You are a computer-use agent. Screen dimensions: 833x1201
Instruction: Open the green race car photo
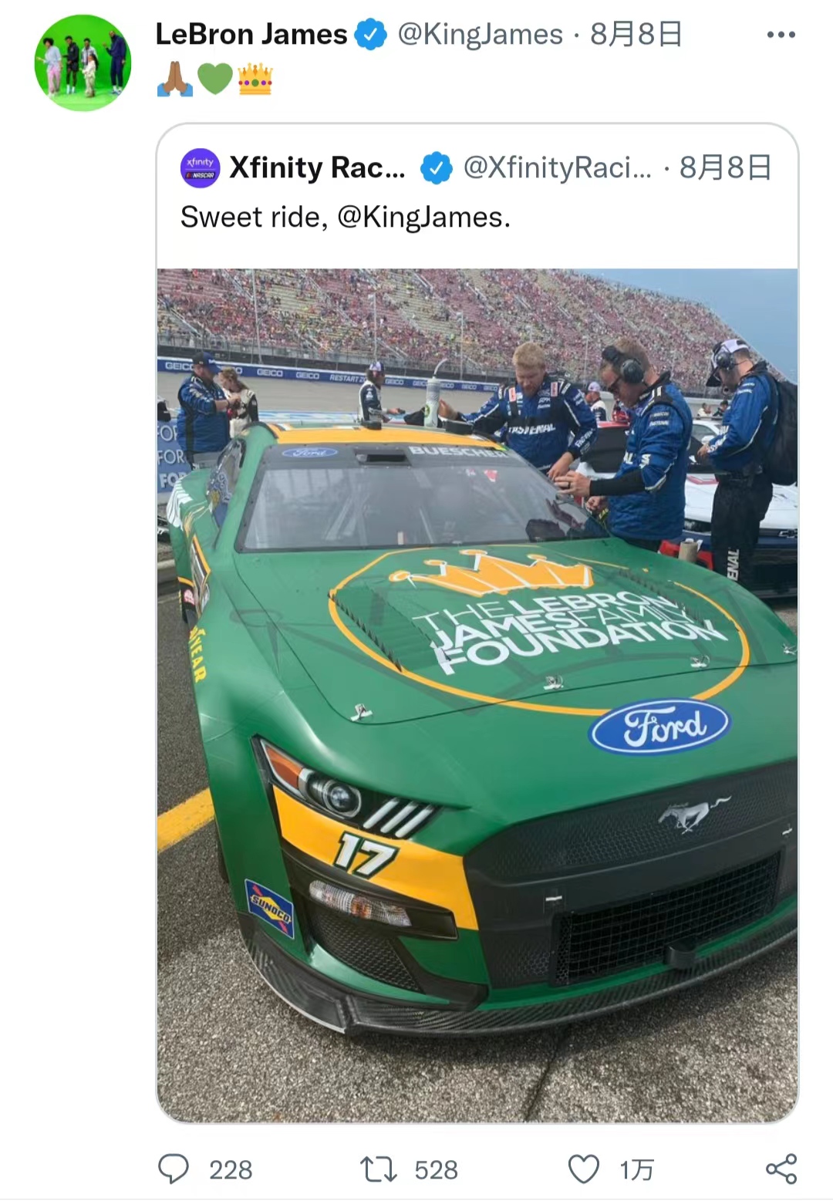[x=477, y=694]
